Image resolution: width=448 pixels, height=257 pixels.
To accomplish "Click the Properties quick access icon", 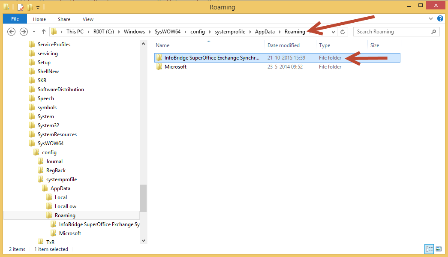I will [20, 7].
